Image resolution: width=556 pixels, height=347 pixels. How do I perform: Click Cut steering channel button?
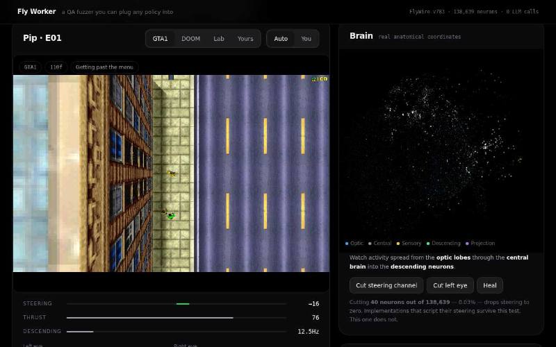(x=386, y=285)
